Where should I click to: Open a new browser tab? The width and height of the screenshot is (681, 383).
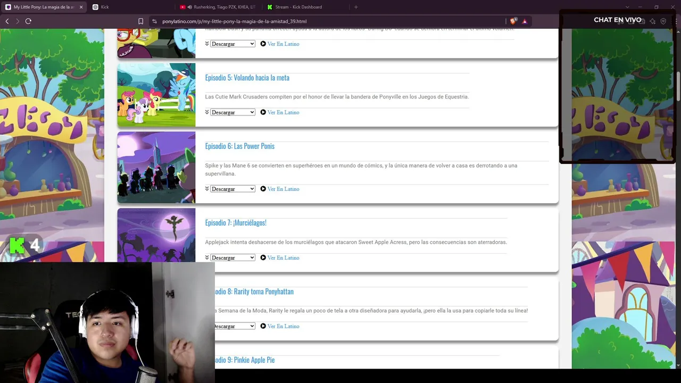(x=356, y=7)
